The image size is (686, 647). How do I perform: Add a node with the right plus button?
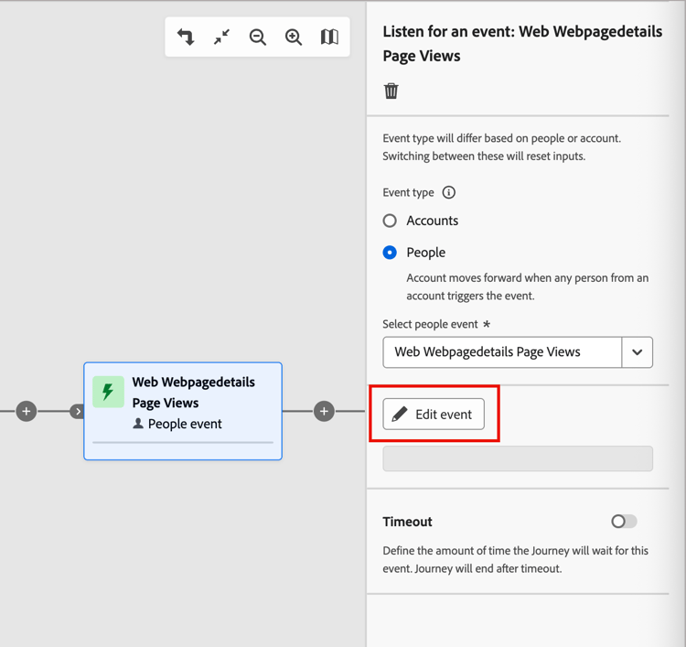[324, 412]
